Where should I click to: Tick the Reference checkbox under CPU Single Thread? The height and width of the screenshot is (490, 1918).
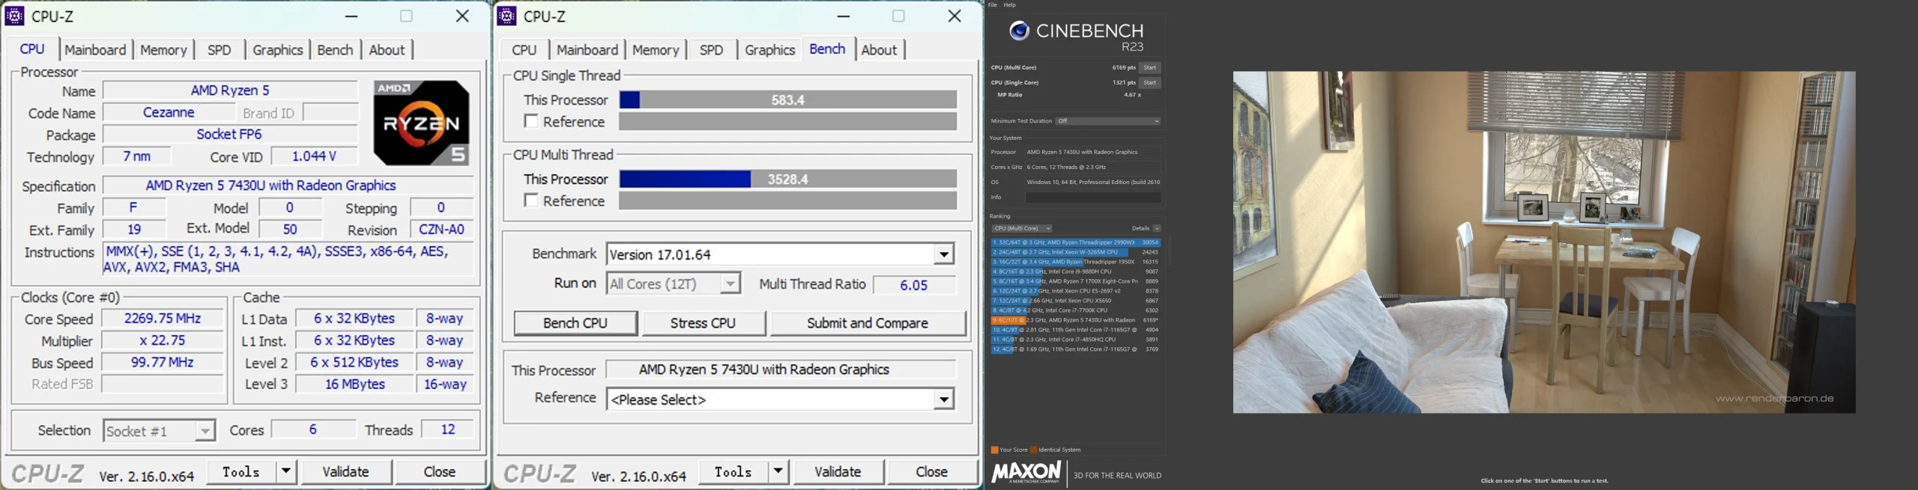coord(531,121)
